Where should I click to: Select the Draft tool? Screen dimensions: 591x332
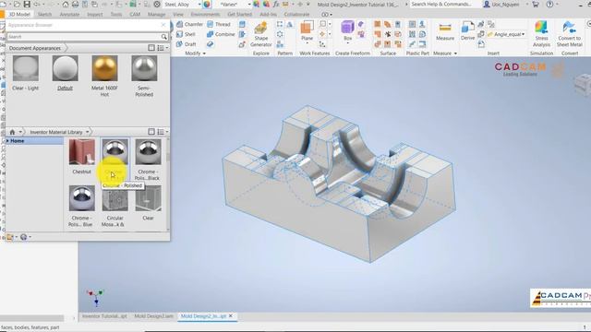(x=186, y=44)
